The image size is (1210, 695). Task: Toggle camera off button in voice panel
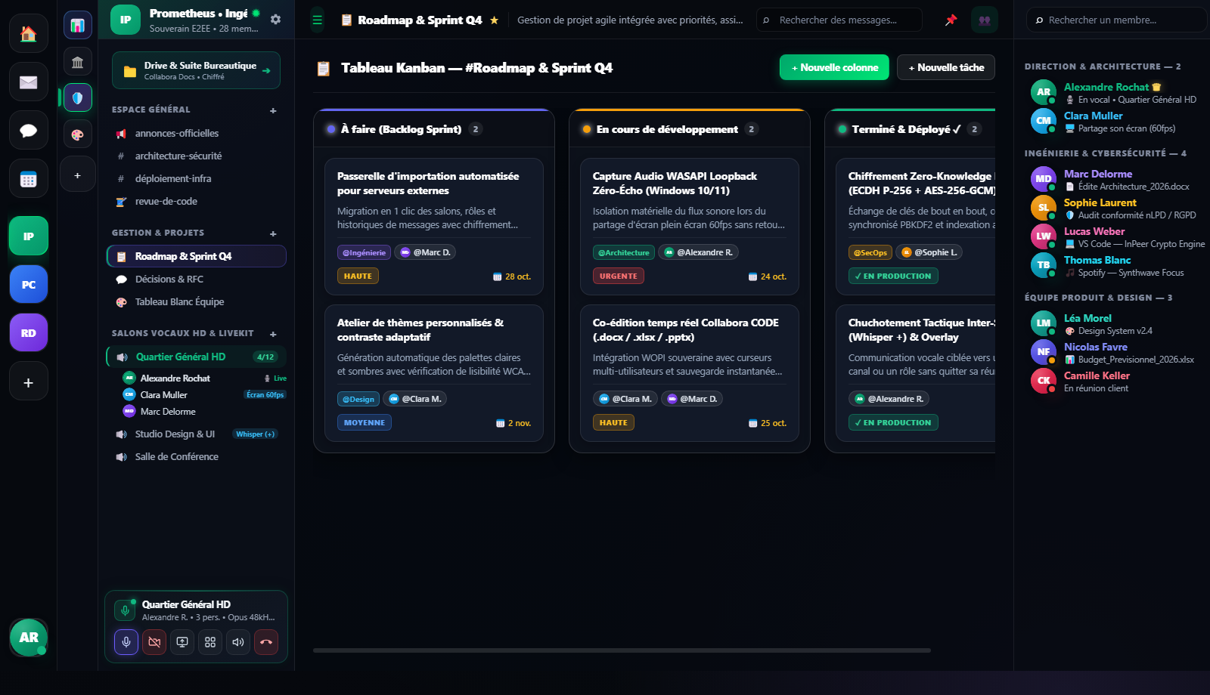tap(154, 642)
